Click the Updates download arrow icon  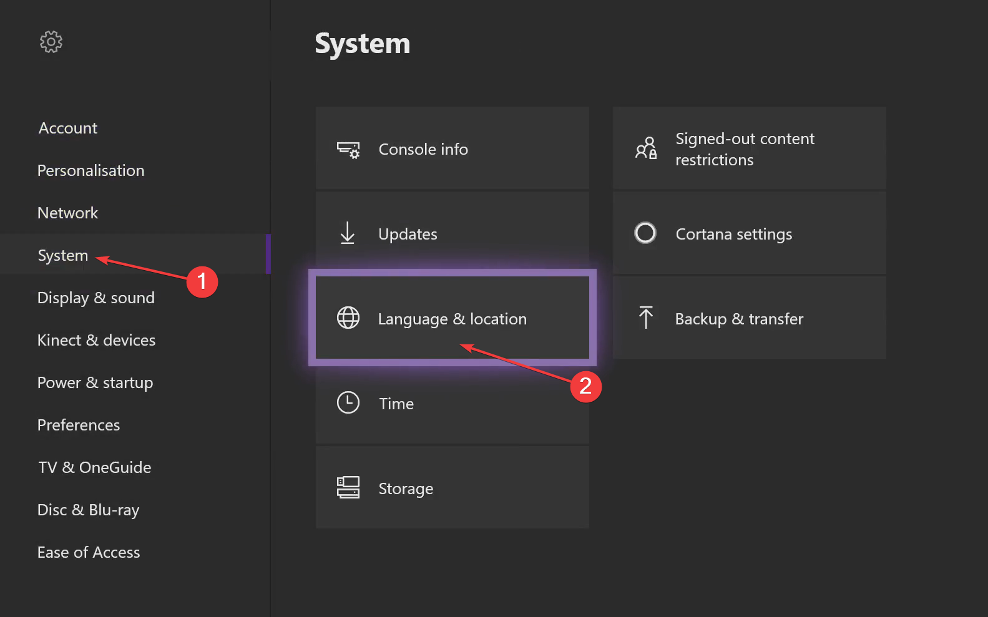click(x=348, y=233)
